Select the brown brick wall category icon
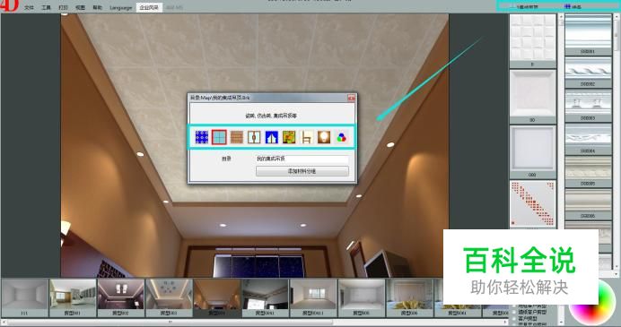 click(236, 137)
